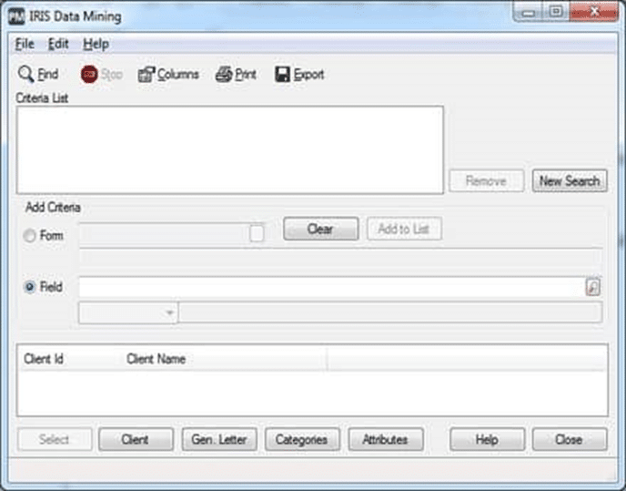626x491 pixels.
Task: Click the Close button at bottom
Action: (x=570, y=439)
